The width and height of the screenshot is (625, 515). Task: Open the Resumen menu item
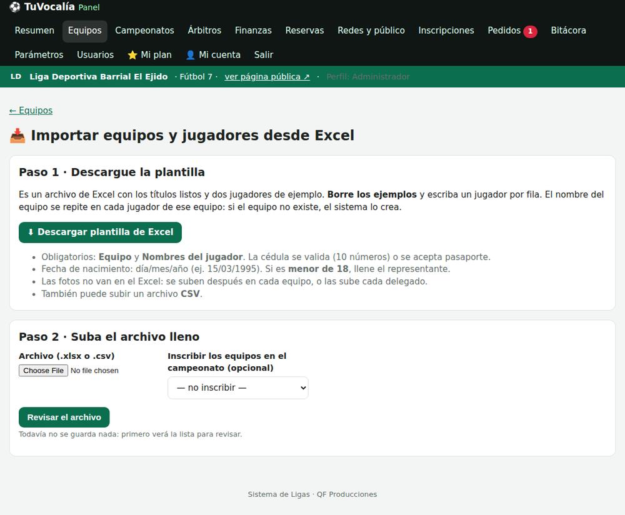[34, 31]
